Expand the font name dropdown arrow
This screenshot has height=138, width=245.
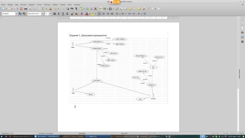pos(42,14)
